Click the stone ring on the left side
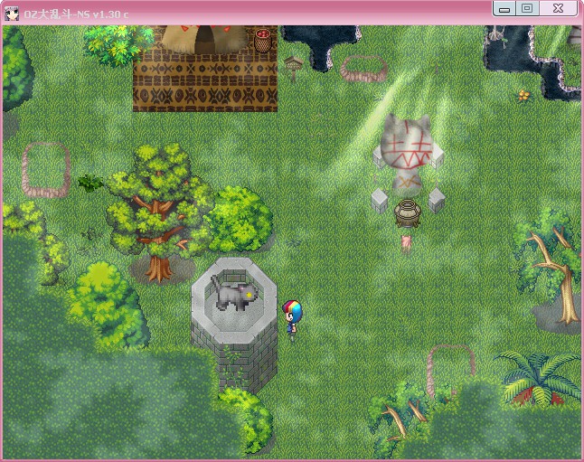The image size is (584, 462). [46, 170]
